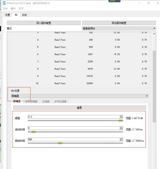160x169 pixels.
Task: Open the 普通音频EQ mode dropdown
Action: 119,29
